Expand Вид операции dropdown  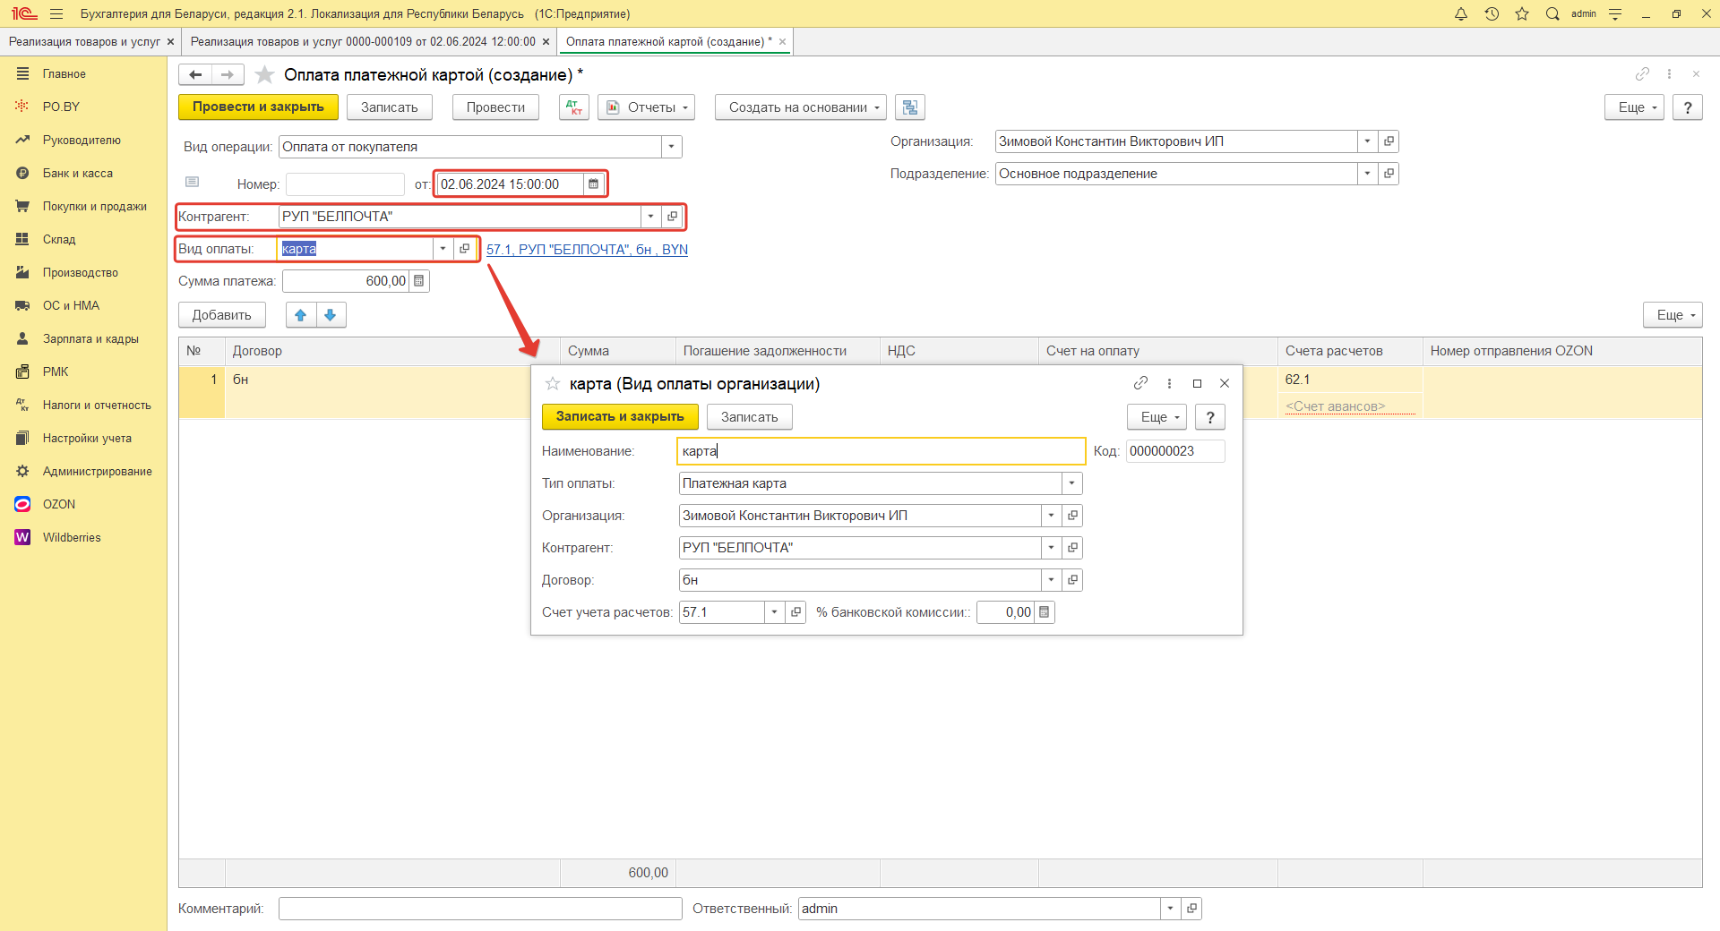pos(672,147)
